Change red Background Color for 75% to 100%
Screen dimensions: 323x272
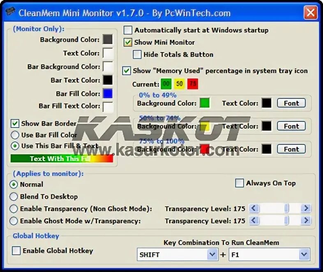pos(205,149)
